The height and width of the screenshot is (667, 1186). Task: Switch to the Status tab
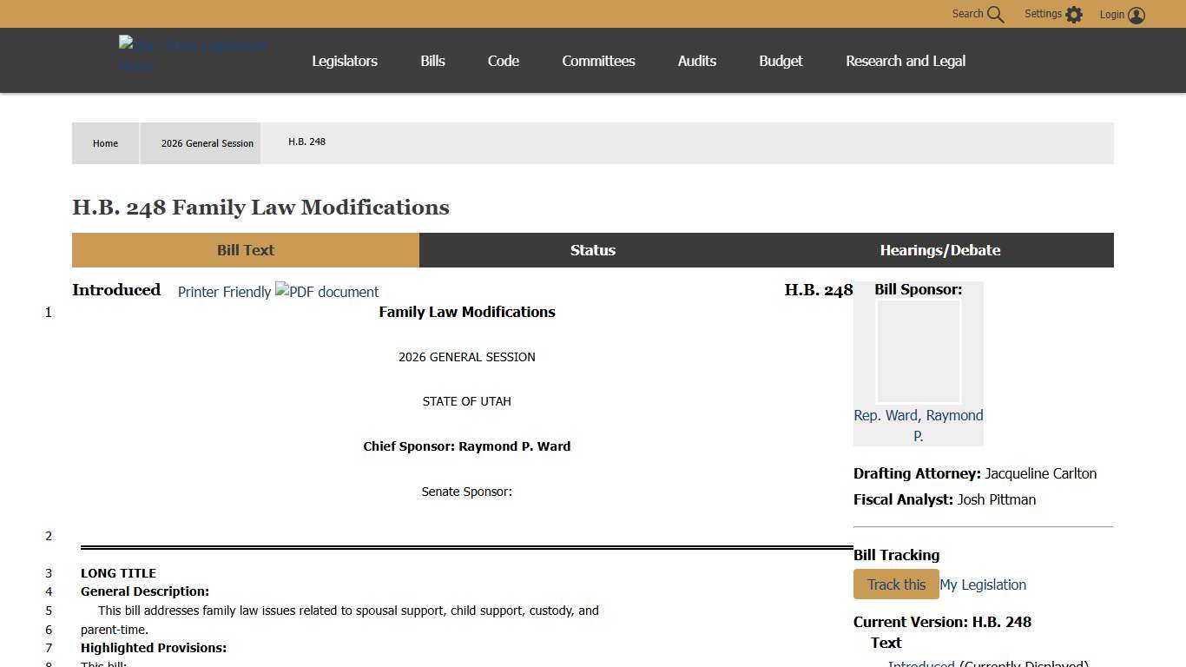592,250
